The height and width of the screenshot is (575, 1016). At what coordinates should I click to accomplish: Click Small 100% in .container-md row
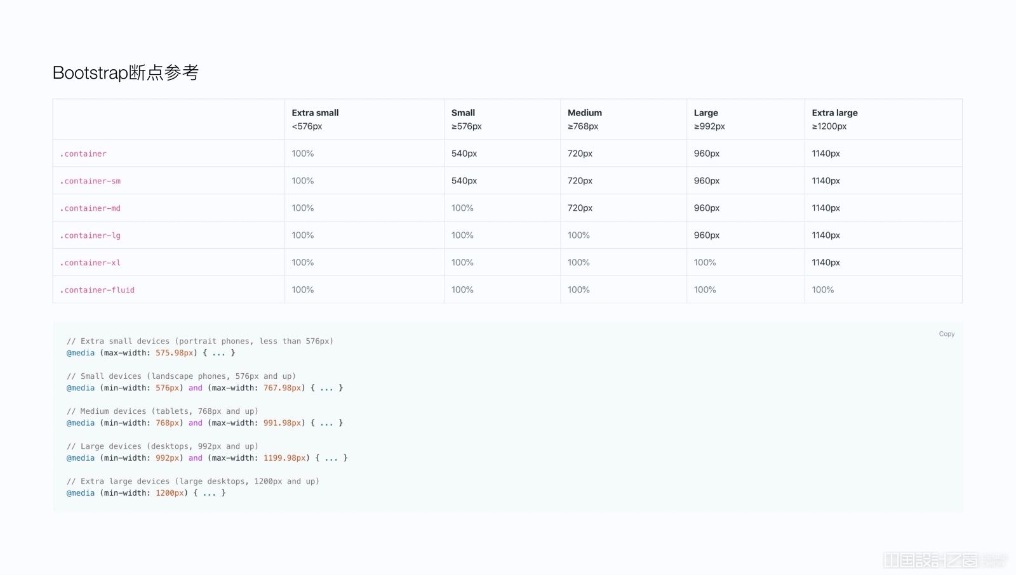click(x=462, y=208)
